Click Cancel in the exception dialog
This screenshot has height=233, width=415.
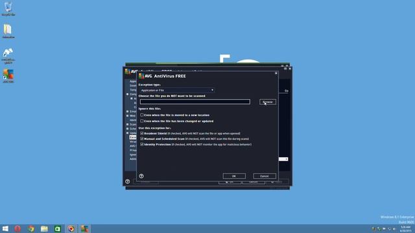265,176
